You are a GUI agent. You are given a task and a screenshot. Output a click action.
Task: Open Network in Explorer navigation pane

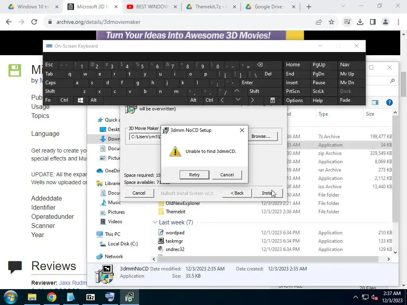[114, 257]
